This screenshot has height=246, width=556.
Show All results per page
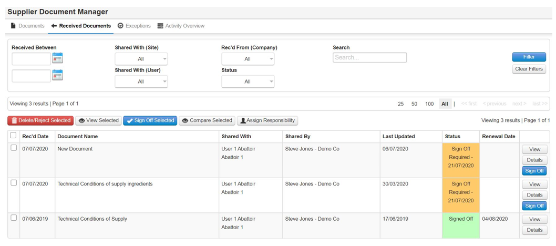(445, 104)
